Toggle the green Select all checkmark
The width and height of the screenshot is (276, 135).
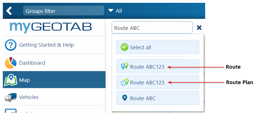click(x=124, y=47)
